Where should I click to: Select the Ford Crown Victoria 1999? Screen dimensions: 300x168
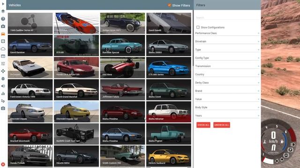pos(30,90)
